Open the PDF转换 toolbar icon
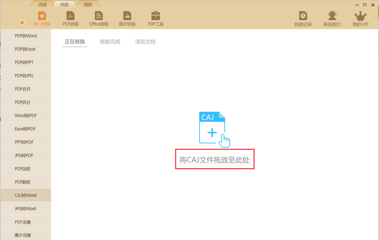 pyautogui.click(x=70, y=19)
